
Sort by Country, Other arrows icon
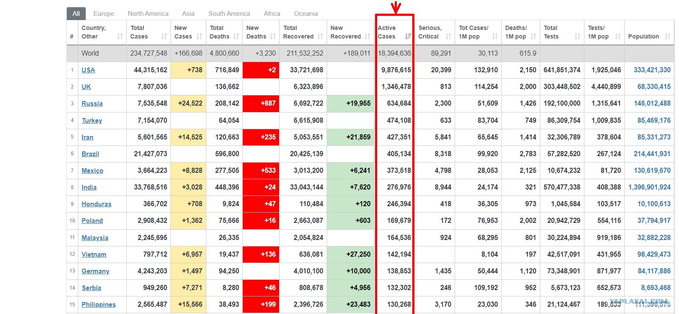point(120,37)
